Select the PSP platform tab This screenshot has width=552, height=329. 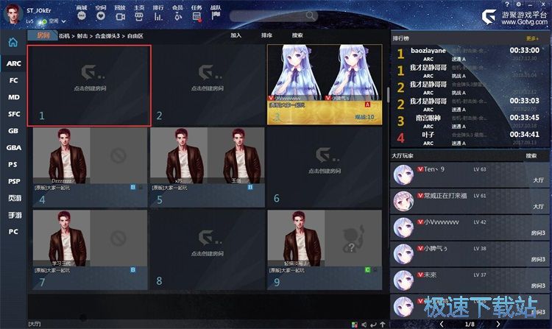[x=13, y=181]
